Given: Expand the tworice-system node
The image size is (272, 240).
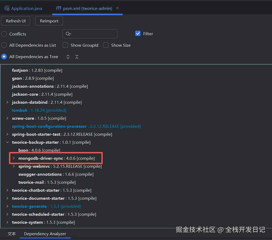Looking at the screenshot, I should pyautogui.click(x=7, y=222).
